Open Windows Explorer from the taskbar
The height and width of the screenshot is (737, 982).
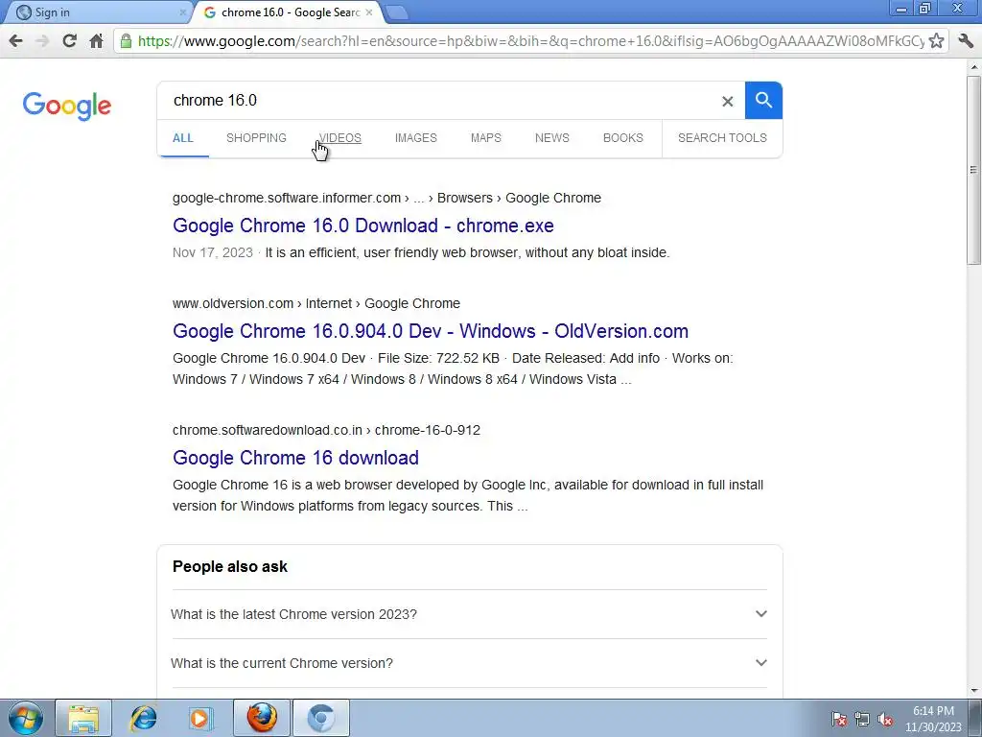(x=83, y=718)
